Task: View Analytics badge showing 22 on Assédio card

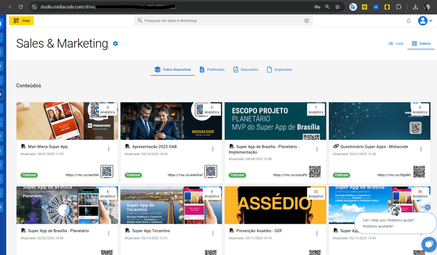Action: [x=316, y=194]
